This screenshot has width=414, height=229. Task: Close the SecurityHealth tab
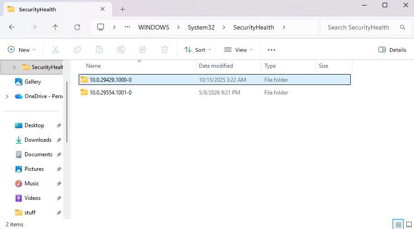pyautogui.click(x=103, y=9)
